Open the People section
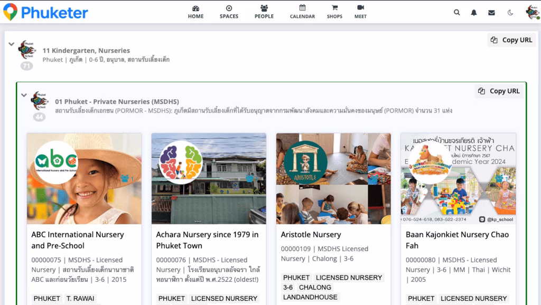Screen dimensions: 541x305 [x=264, y=12]
